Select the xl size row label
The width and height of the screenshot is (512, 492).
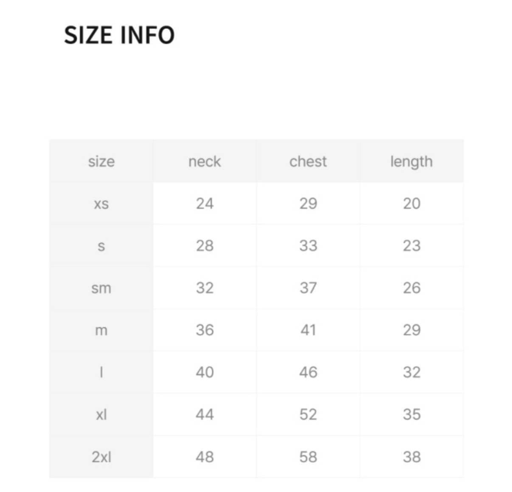pos(101,415)
